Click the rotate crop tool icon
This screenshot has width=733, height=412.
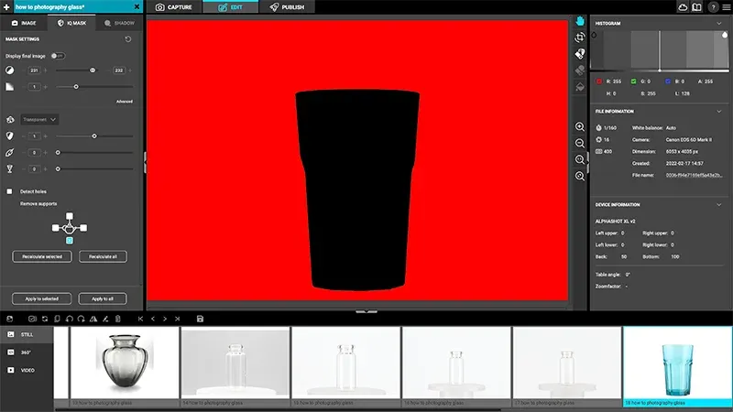580,38
